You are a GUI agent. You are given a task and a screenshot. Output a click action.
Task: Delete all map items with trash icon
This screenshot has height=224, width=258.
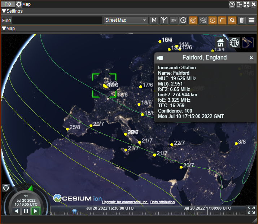click(242, 20)
